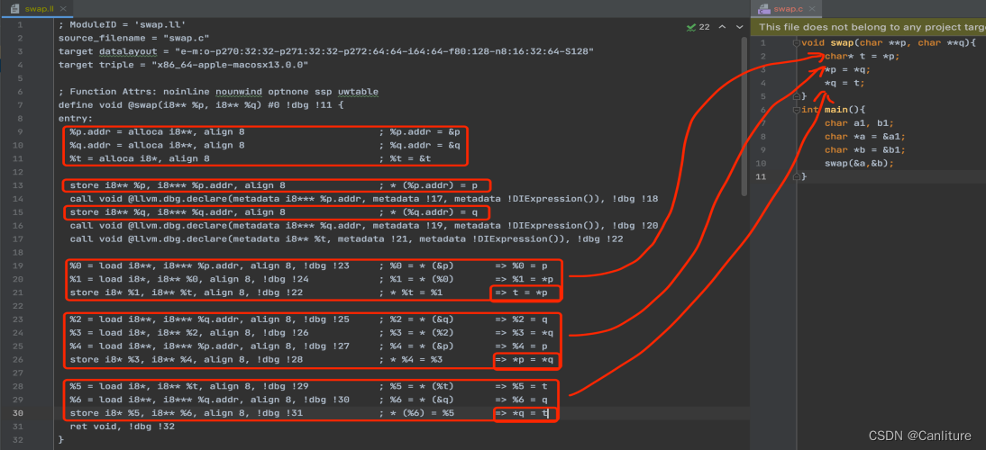Close the swap.ll tab
Image resolution: width=986 pixels, height=450 pixels.
click(x=64, y=9)
